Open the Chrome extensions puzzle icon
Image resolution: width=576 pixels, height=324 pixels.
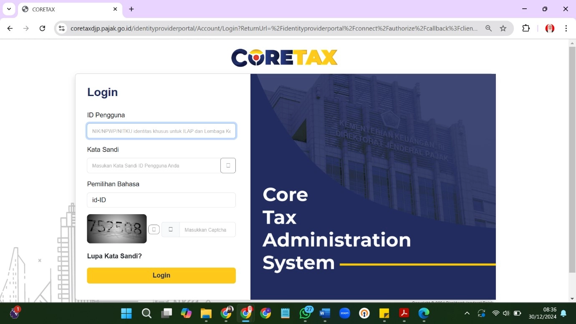point(526,28)
